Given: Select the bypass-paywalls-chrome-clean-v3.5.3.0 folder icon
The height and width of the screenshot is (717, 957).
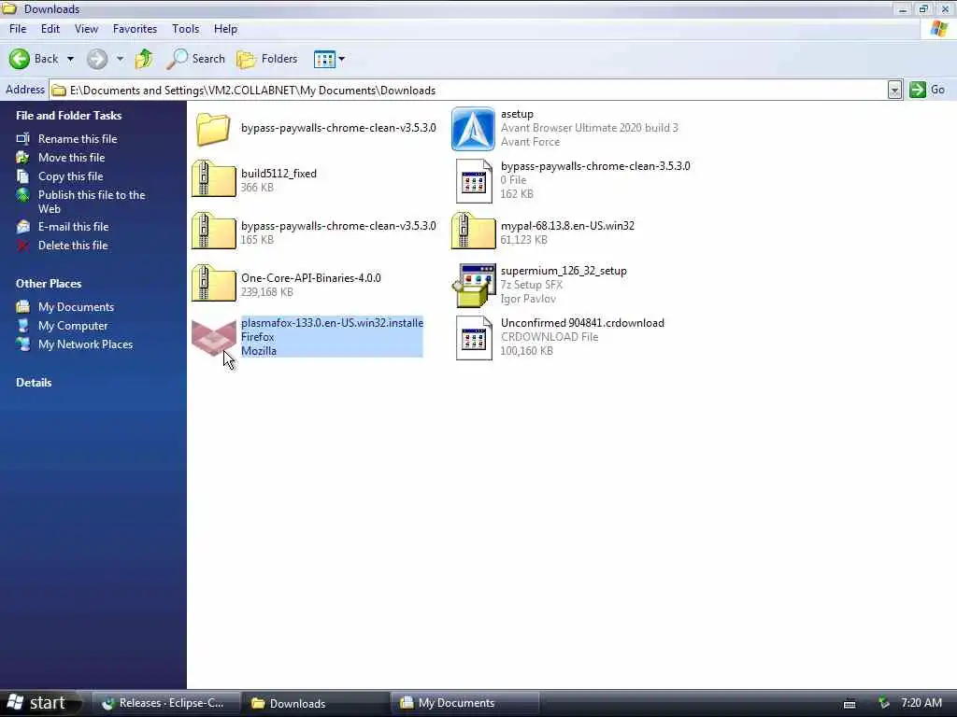Looking at the screenshot, I should (x=213, y=129).
